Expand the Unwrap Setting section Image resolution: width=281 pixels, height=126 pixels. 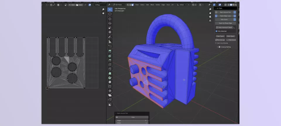224,47
